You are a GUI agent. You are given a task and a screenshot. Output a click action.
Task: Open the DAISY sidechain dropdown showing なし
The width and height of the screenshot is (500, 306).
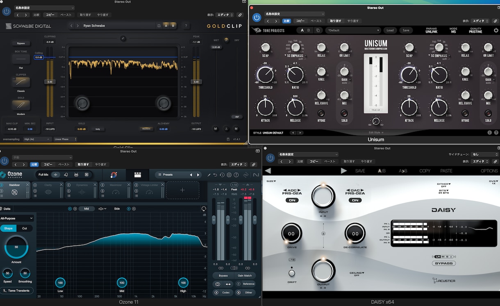[x=484, y=154]
